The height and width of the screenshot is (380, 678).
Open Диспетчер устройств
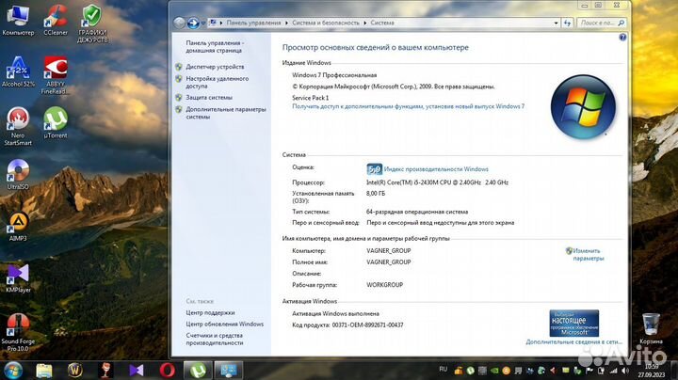(x=215, y=67)
